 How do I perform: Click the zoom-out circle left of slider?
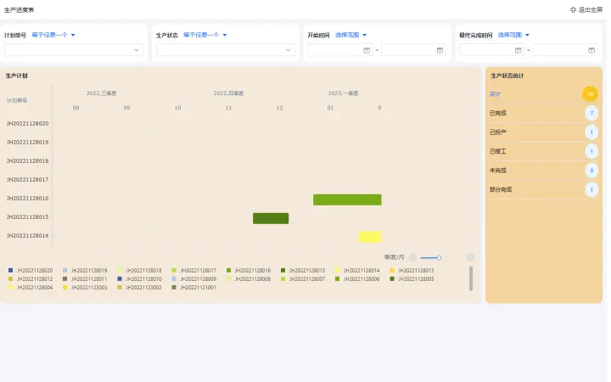tap(412, 257)
